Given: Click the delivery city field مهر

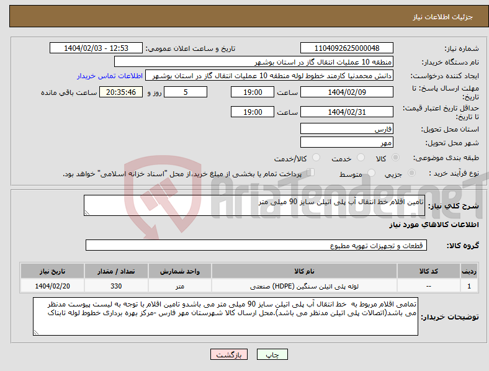Looking at the screenshot, I should coord(346,142).
